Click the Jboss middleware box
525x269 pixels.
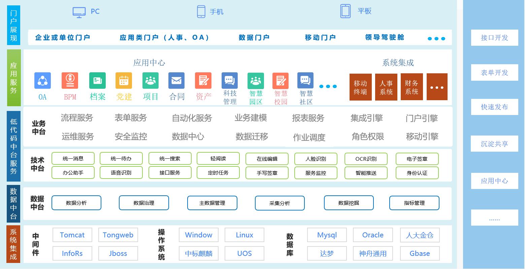click(118, 253)
